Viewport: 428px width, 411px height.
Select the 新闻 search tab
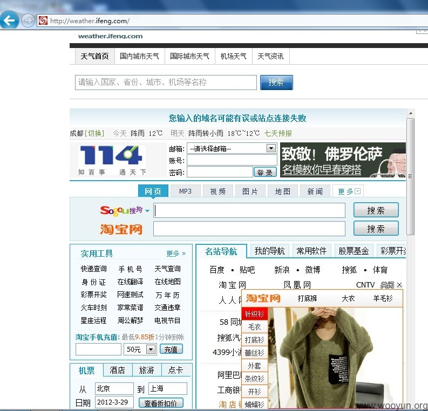coord(315,191)
